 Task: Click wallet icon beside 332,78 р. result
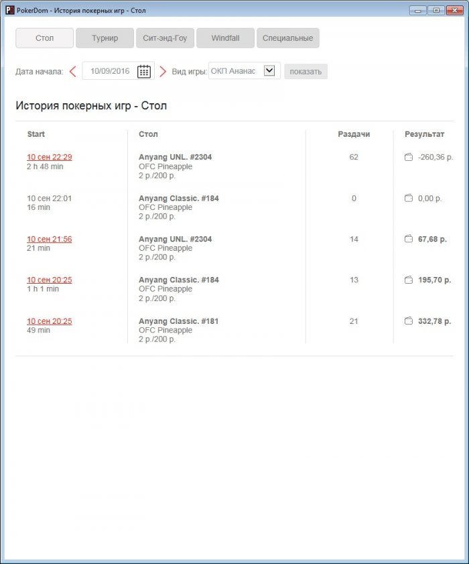(409, 321)
